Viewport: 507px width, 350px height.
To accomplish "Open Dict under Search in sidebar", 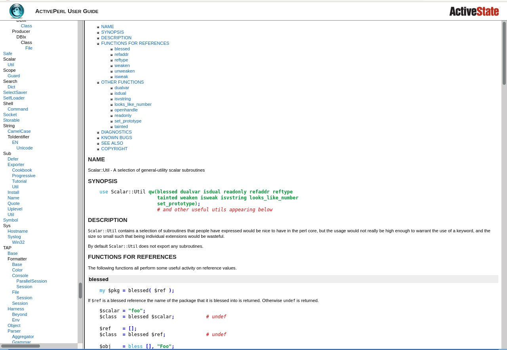I will pyautogui.click(x=11, y=87).
